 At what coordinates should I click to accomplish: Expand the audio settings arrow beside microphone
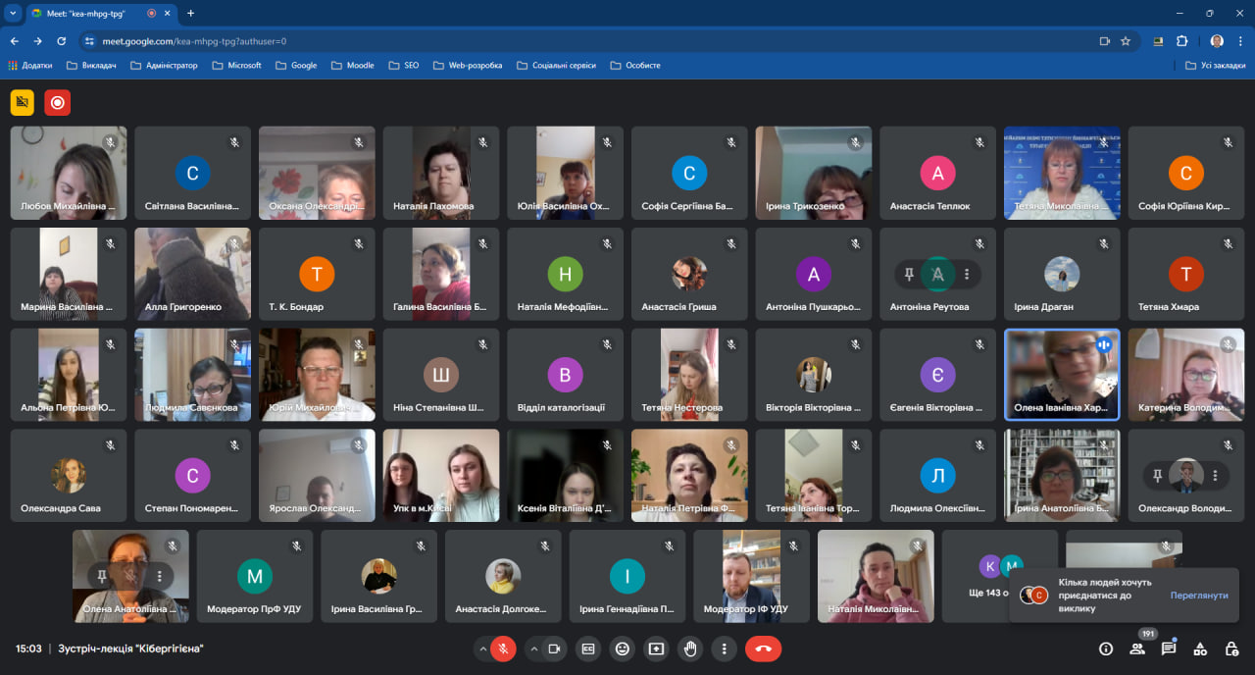[481, 649]
